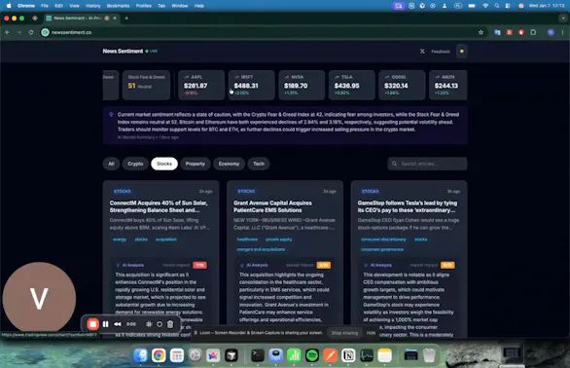Launch Finder from the Dock
The width and height of the screenshot is (570, 368).
point(141,355)
